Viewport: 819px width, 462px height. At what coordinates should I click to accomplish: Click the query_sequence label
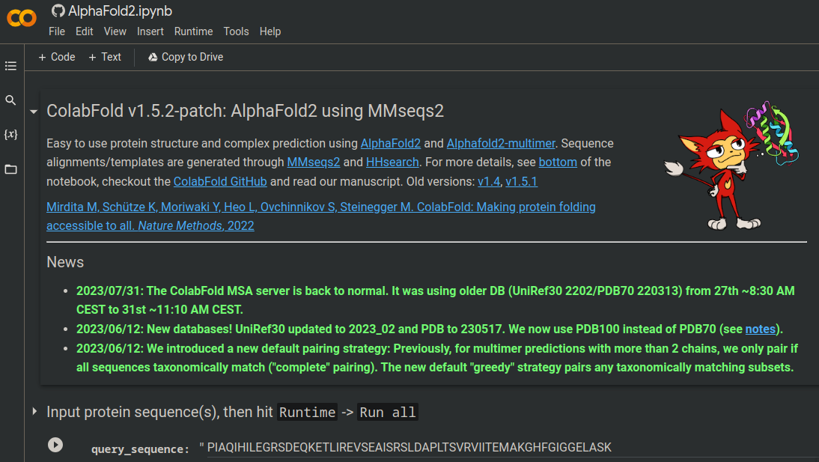[x=140, y=449]
